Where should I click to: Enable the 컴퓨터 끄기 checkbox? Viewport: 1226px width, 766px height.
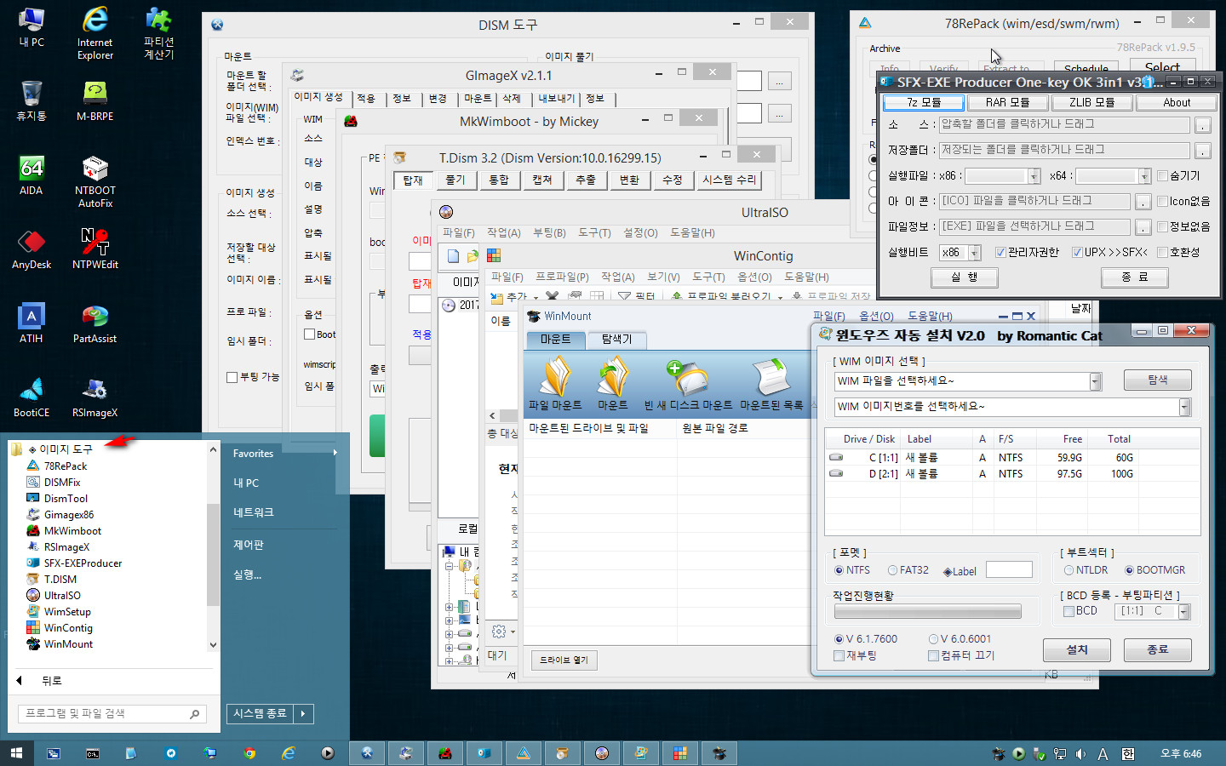pyautogui.click(x=933, y=655)
